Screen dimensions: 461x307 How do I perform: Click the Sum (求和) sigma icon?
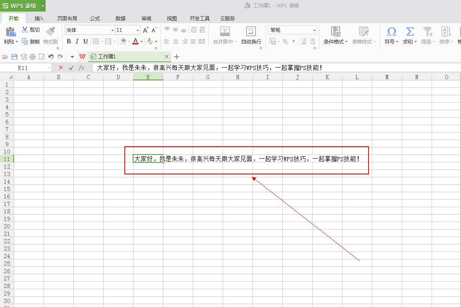410,32
